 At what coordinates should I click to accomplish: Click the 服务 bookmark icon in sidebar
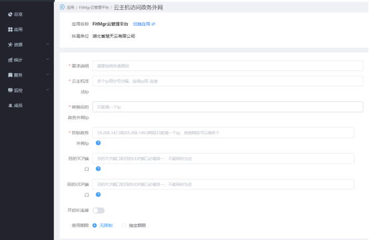[x=10, y=75]
